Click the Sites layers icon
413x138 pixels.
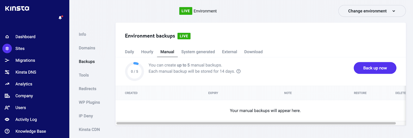click(7, 48)
